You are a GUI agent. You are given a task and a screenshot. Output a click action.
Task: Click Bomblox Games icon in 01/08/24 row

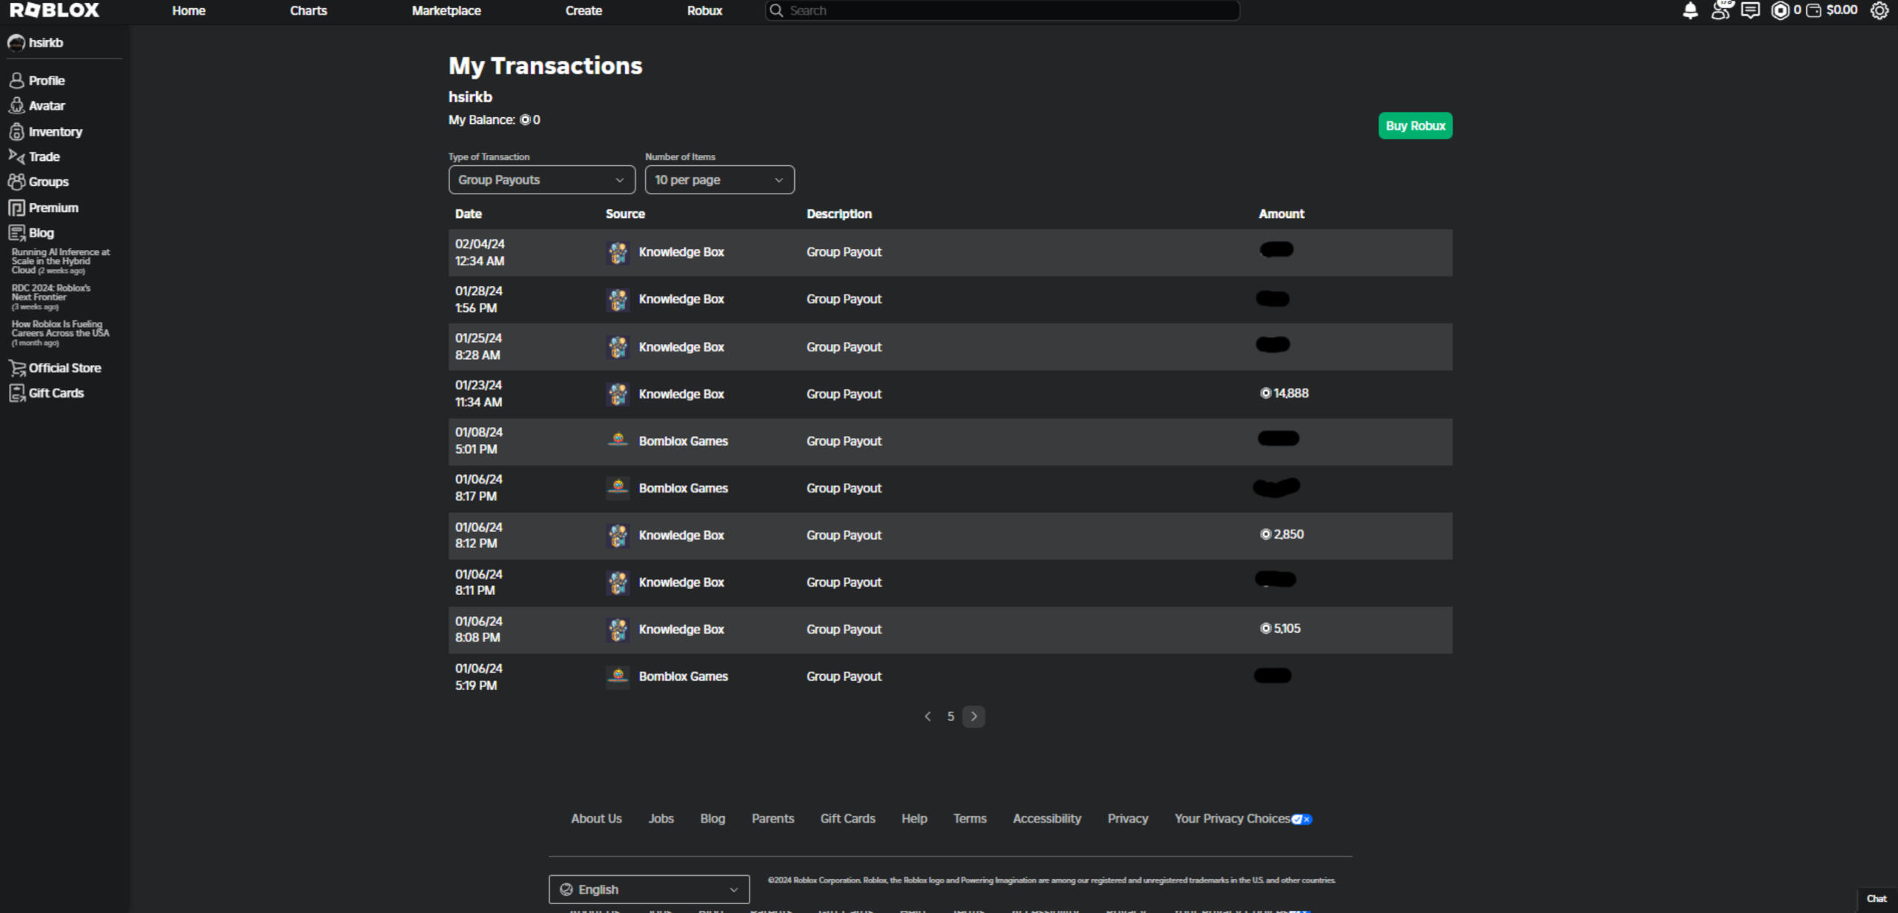tap(618, 441)
